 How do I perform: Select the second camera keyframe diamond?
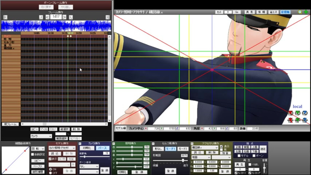(x=71, y=36)
